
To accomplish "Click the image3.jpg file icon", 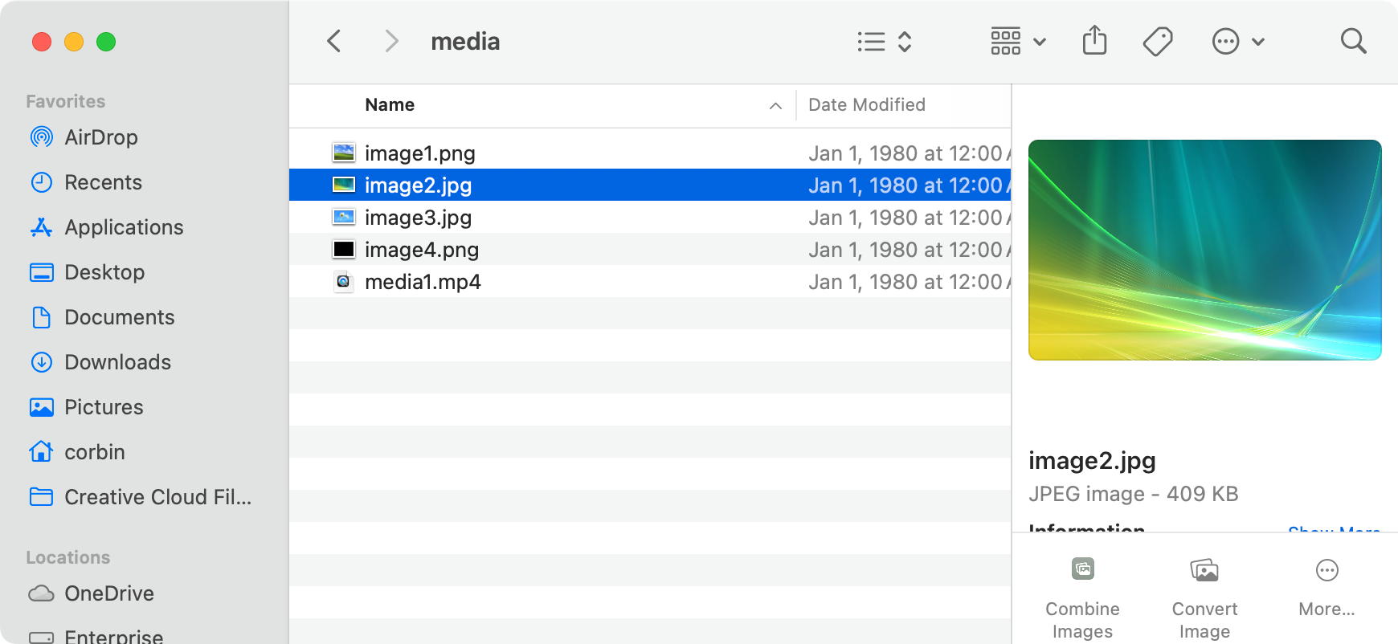I will click(344, 217).
